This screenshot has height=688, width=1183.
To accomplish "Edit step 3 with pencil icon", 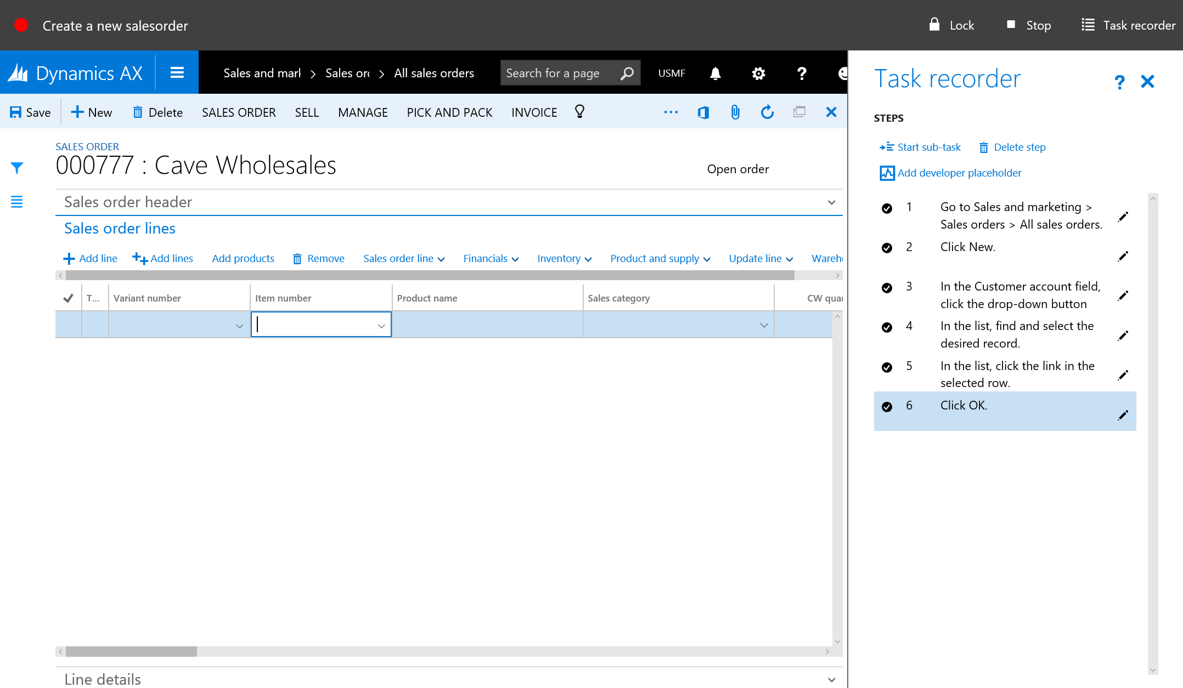I will coord(1123,295).
